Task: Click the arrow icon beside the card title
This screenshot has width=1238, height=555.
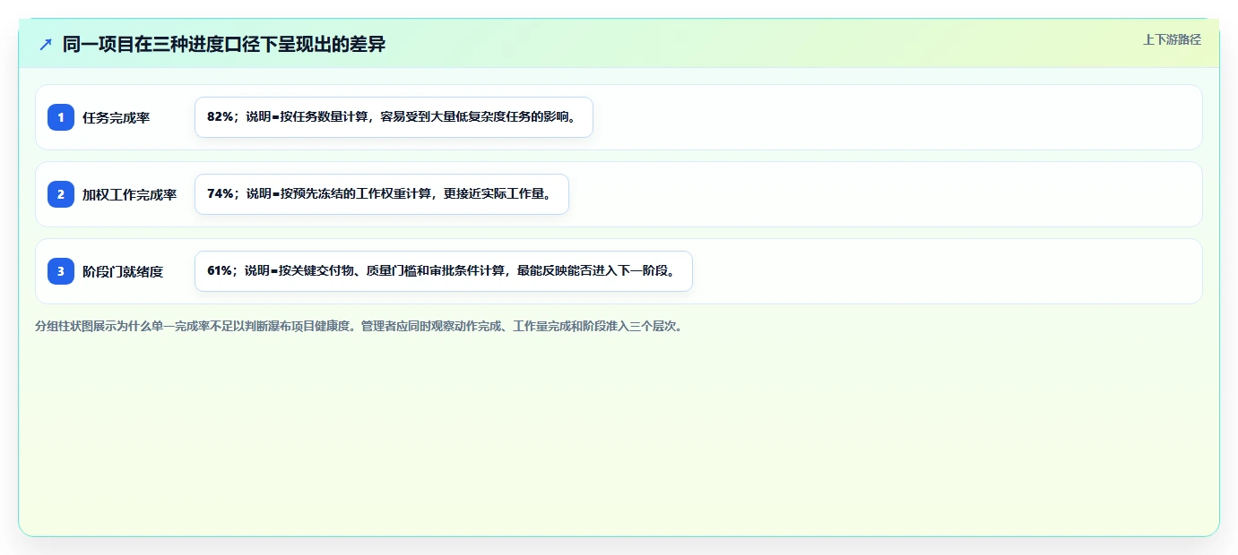Action: point(46,44)
